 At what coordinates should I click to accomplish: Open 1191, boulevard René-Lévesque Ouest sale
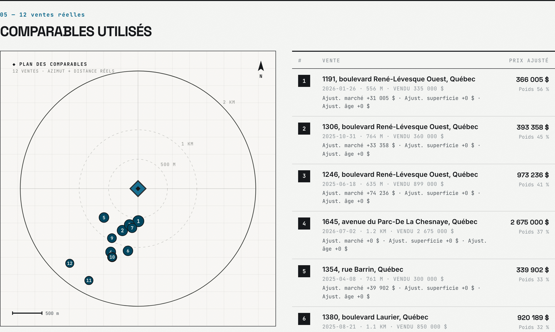(399, 79)
